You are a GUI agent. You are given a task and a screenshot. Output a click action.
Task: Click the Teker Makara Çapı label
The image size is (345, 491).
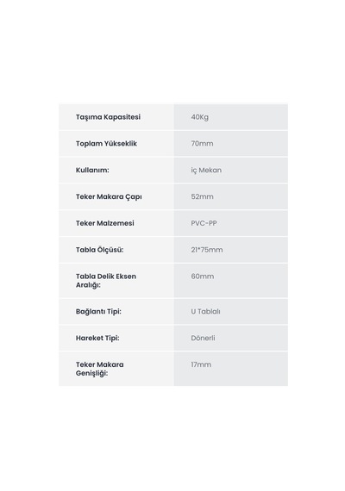(109, 196)
